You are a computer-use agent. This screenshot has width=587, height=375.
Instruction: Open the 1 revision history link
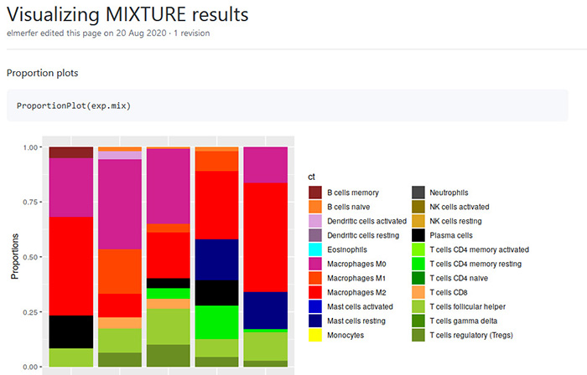tap(192, 33)
